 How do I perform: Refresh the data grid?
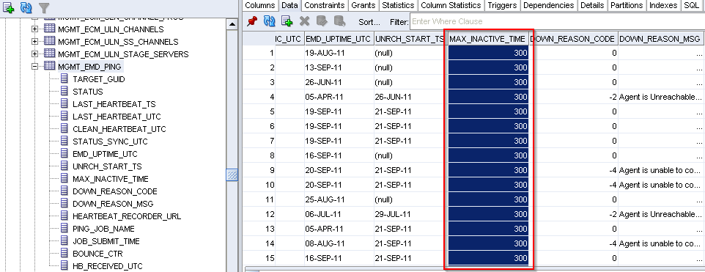click(269, 21)
